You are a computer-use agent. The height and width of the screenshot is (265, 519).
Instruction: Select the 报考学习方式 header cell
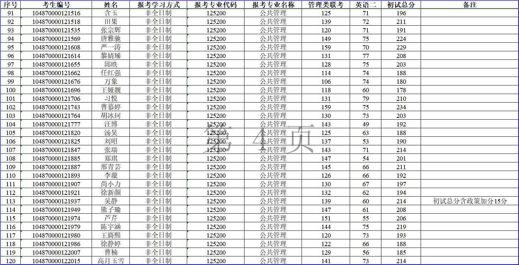(x=158, y=5)
